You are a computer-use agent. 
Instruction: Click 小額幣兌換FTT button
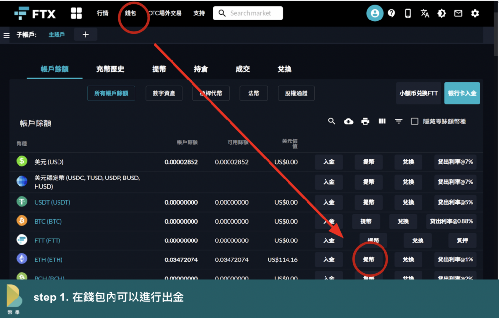[x=419, y=93]
